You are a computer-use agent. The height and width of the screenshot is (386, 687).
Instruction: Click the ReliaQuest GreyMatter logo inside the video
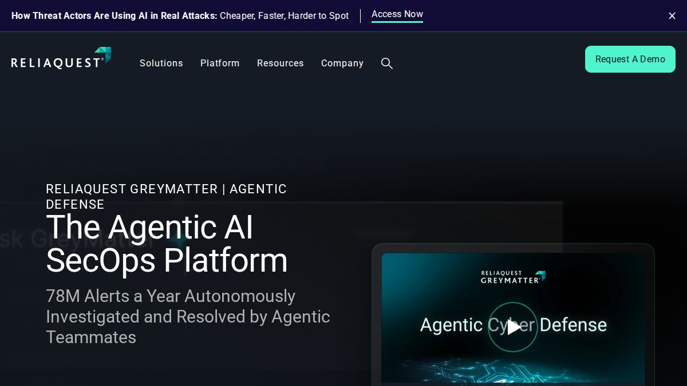coord(513,277)
